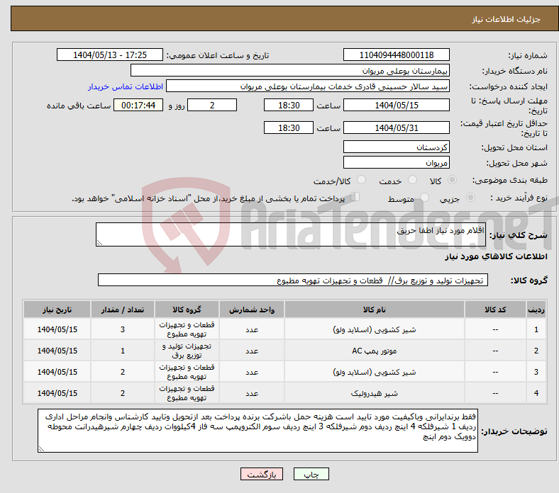This screenshot has width=559, height=493.
Task: Click the goods group field تجهیزات تولید و توزیع برق
Action: coord(293,280)
